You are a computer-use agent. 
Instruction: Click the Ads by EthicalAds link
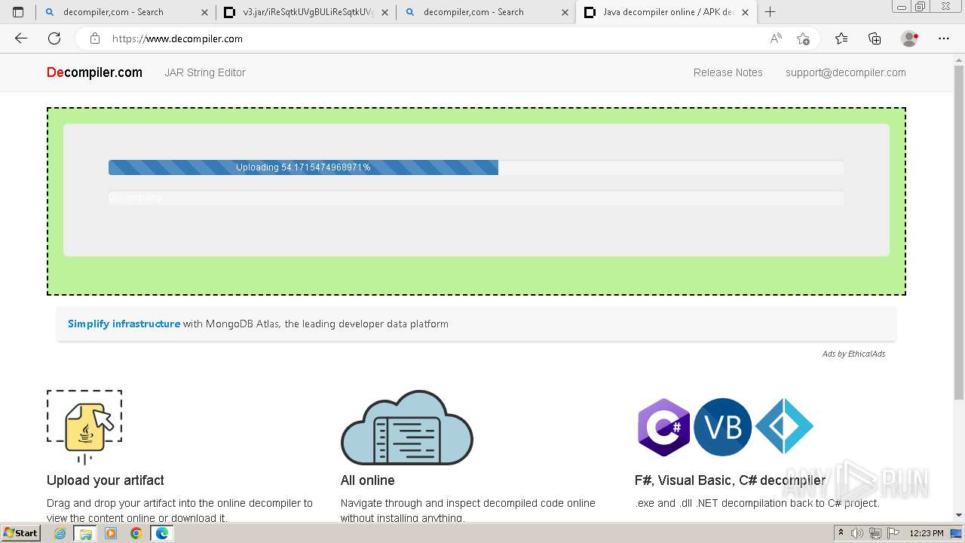click(x=853, y=354)
